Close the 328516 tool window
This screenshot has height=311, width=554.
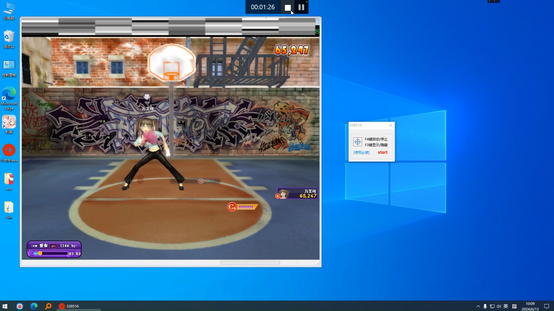pyautogui.click(x=390, y=125)
